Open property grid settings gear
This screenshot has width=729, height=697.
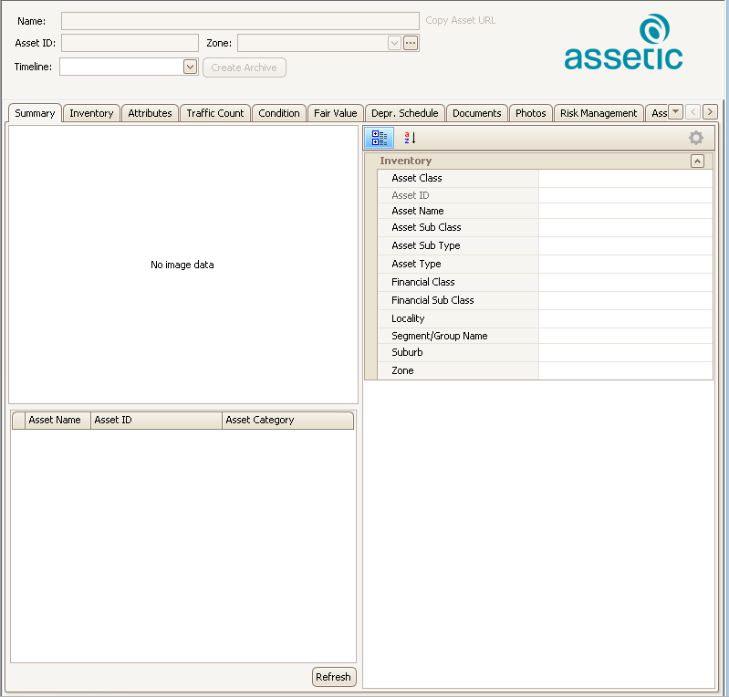(x=696, y=138)
